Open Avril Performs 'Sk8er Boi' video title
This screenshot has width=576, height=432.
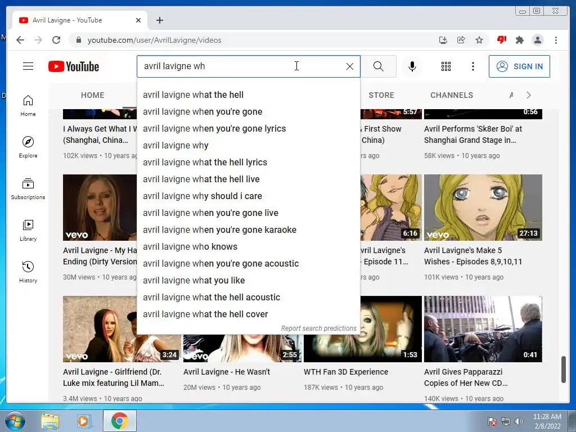coord(473,134)
